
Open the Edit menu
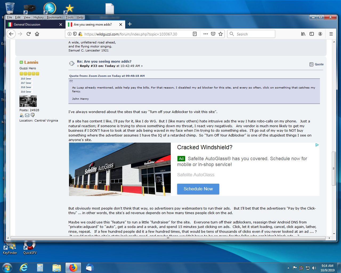[18, 17]
